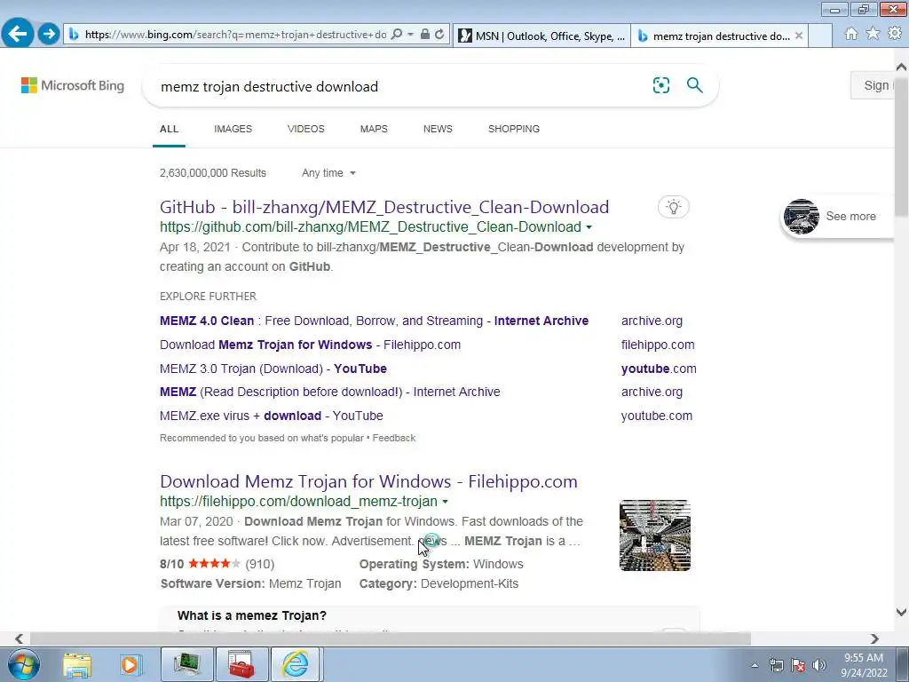This screenshot has width=909, height=682.
Task: Open Download Memz Trojan for Windows explore link
Action: click(310, 345)
